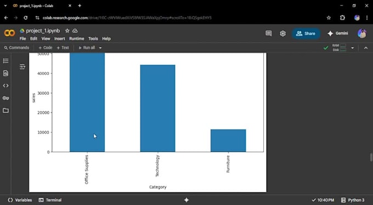
Task: Add a new Text cell
Action: click(x=63, y=48)
